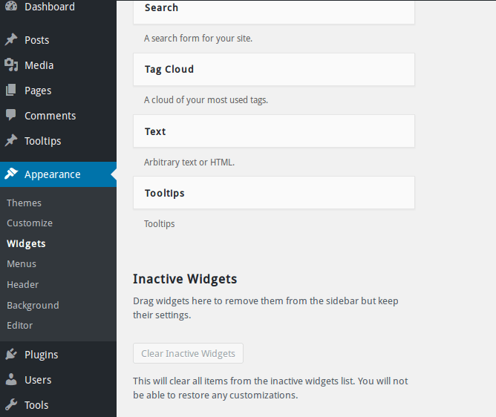
Task: Click the Tools wrench icon
Action: coord(11,404)
